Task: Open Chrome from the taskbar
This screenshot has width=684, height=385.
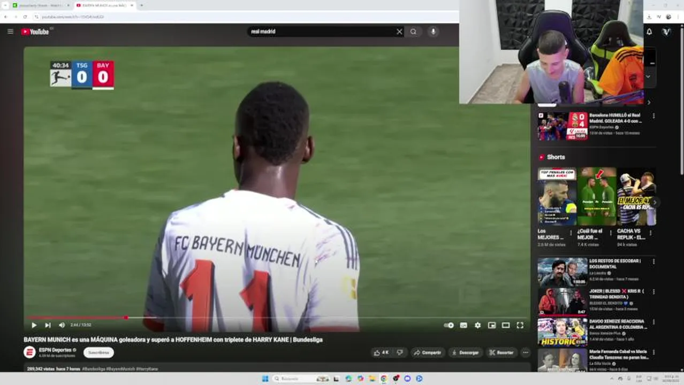Action: [384, 379]
